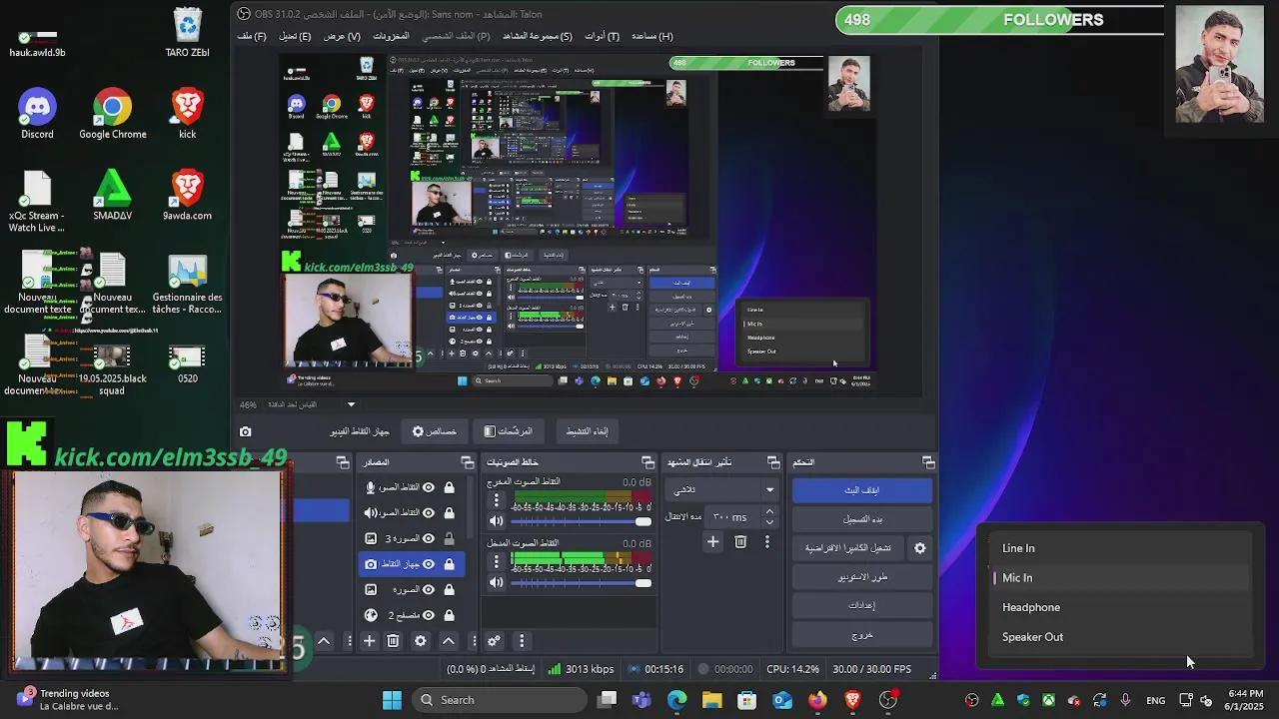The width and height of the screenshot is (1279, 719).
Task: Take screenshot with camera icon in toolbar
Action: [x=246, y=431]
